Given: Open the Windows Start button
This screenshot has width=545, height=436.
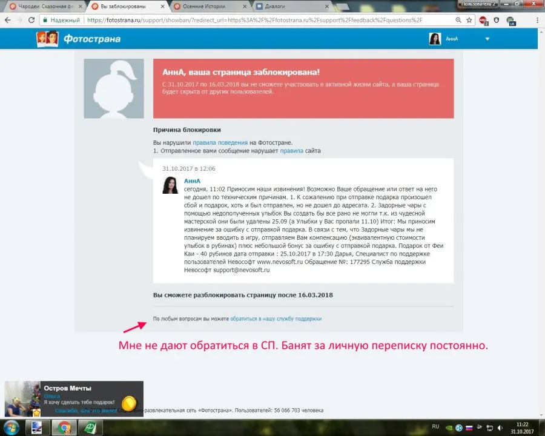Looking at the screenshot, I should 11,428.
